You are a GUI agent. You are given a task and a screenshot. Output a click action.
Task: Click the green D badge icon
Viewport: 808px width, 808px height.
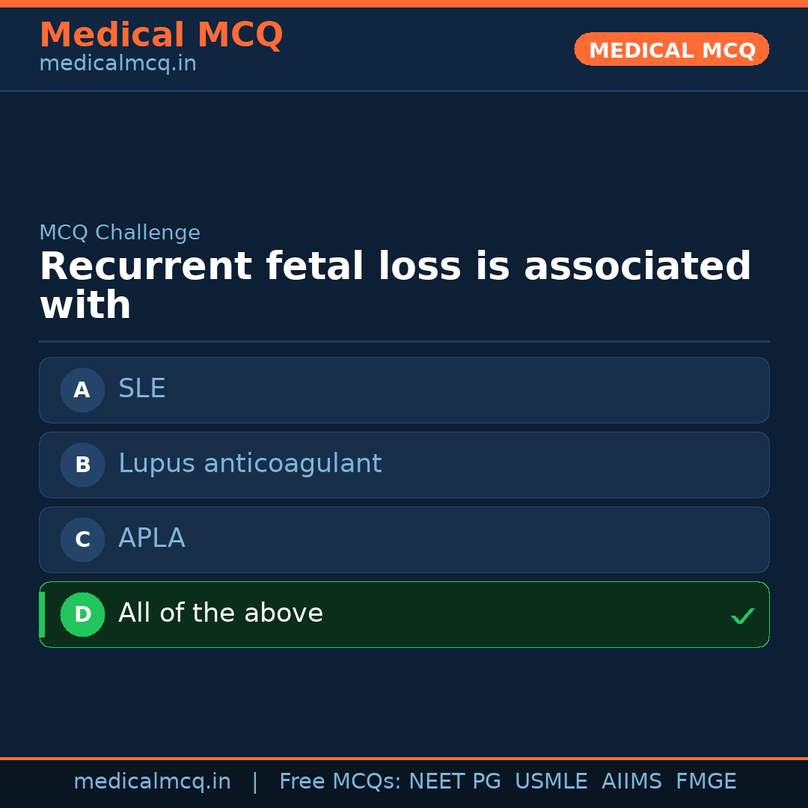[82, 614]
